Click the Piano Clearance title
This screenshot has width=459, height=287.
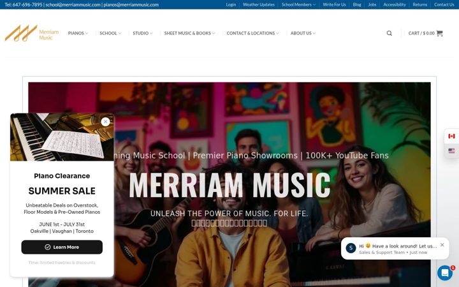62,176
